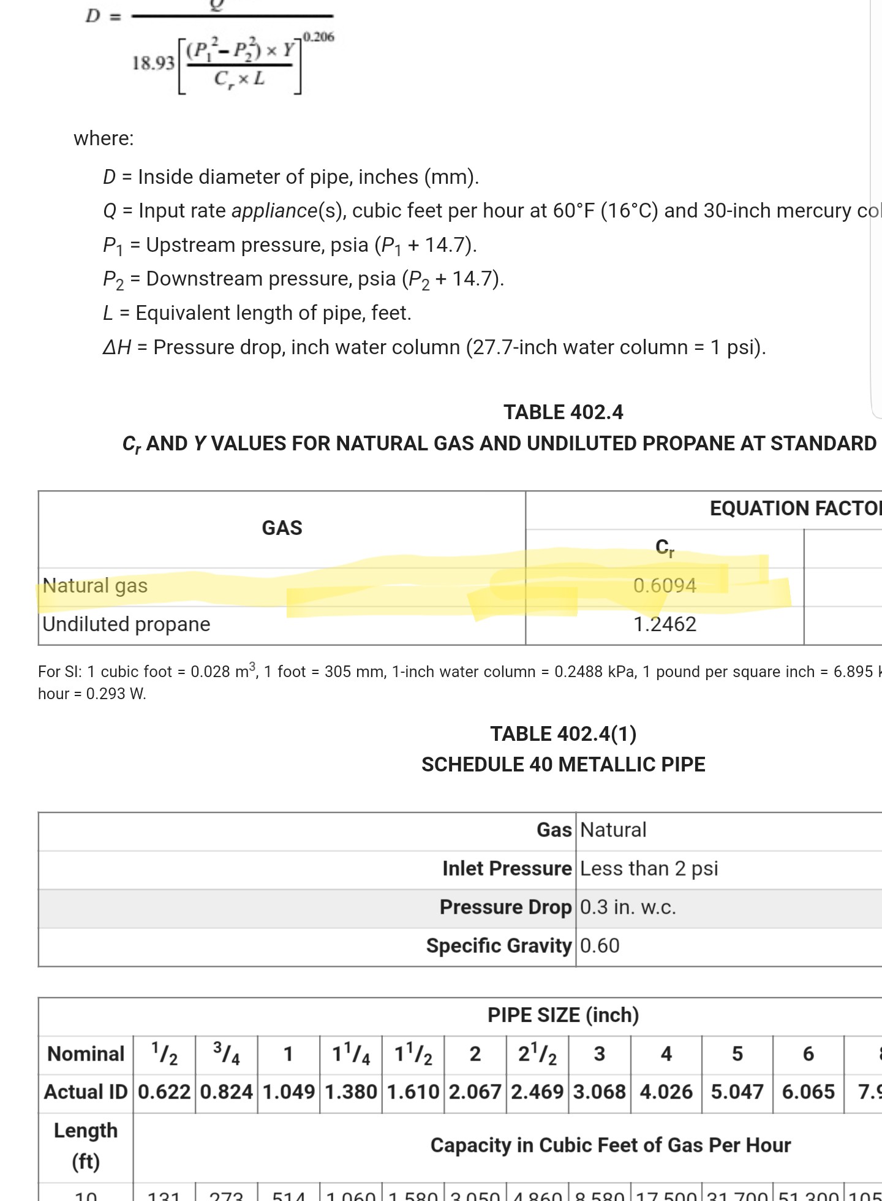Select the Actual ID 2.067 cell

(475, 1092)
